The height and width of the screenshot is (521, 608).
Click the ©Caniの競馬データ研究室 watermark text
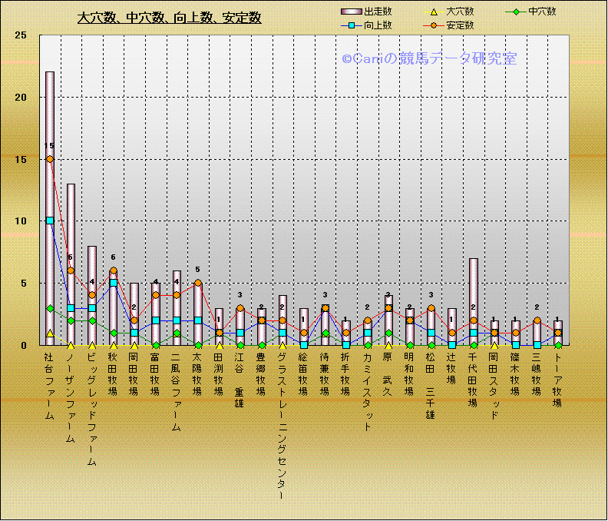coord(429,58)
